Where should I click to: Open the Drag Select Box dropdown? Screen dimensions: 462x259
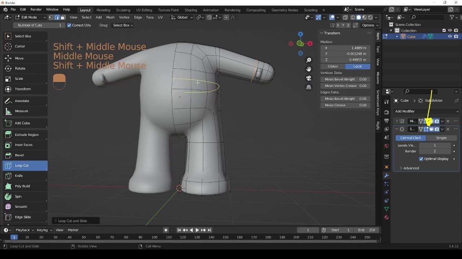[123, 25]
